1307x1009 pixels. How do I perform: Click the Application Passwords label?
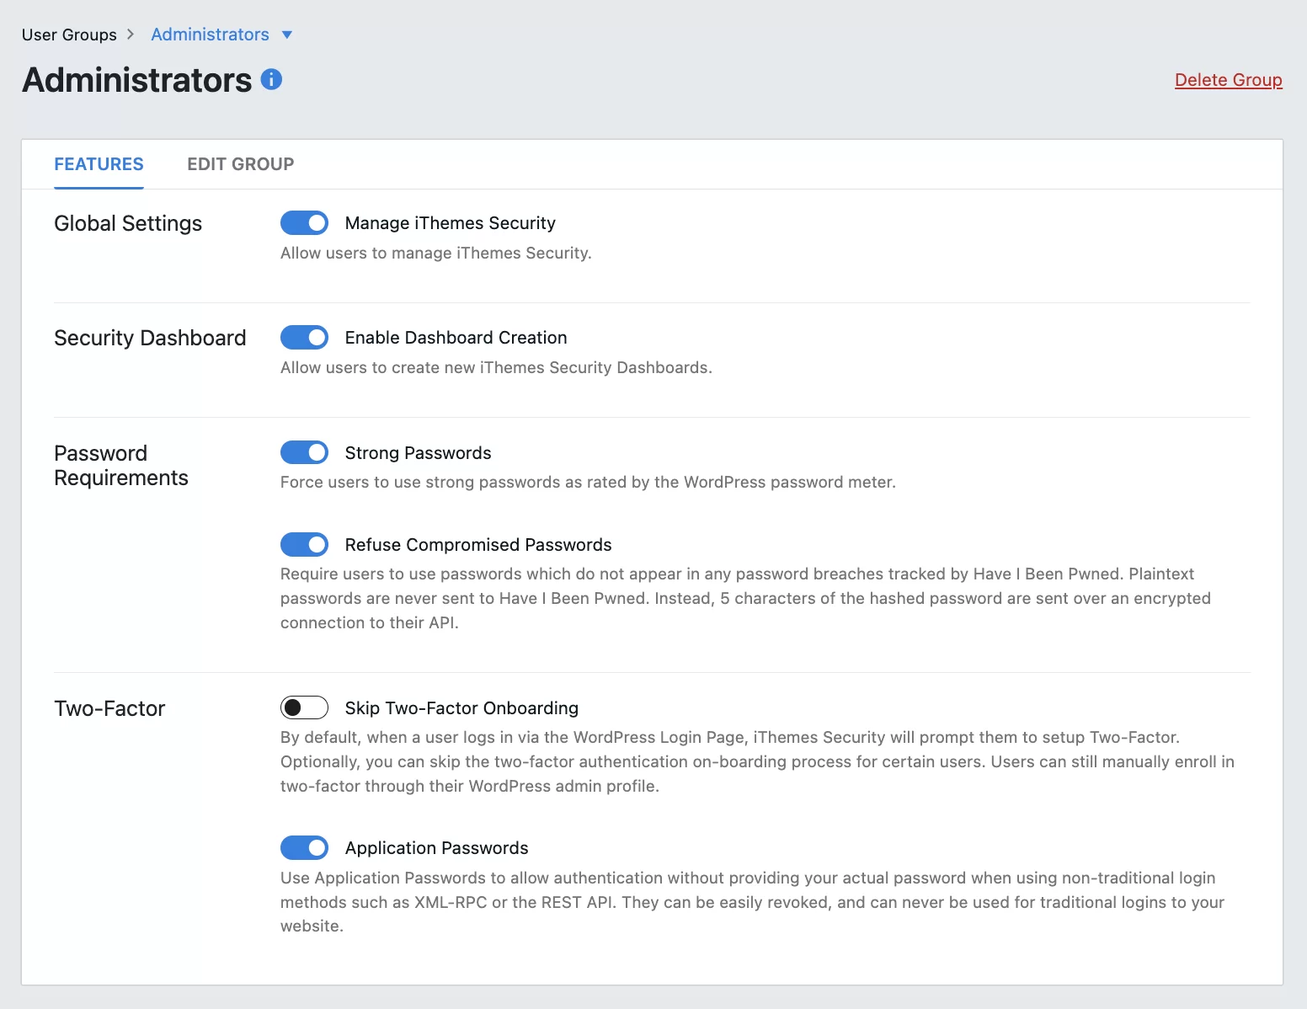click(436, 848)
